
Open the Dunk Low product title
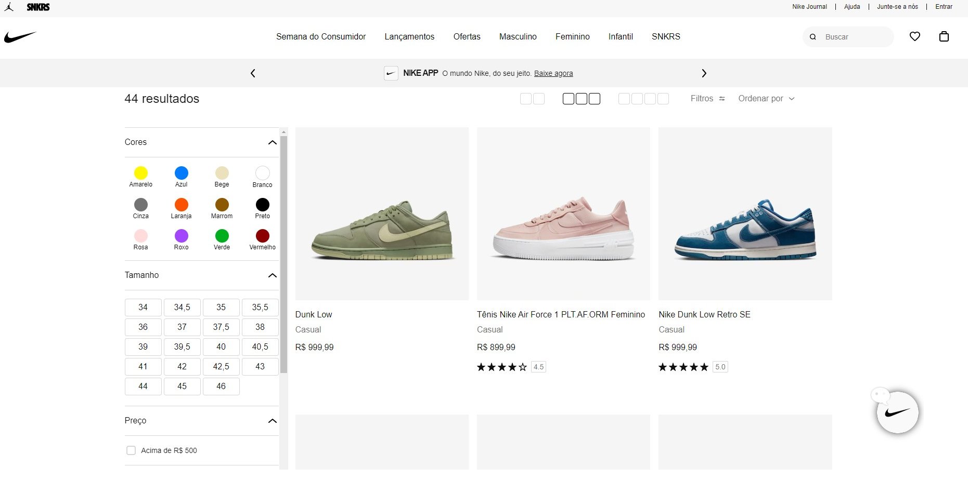[x=314, y=315]
